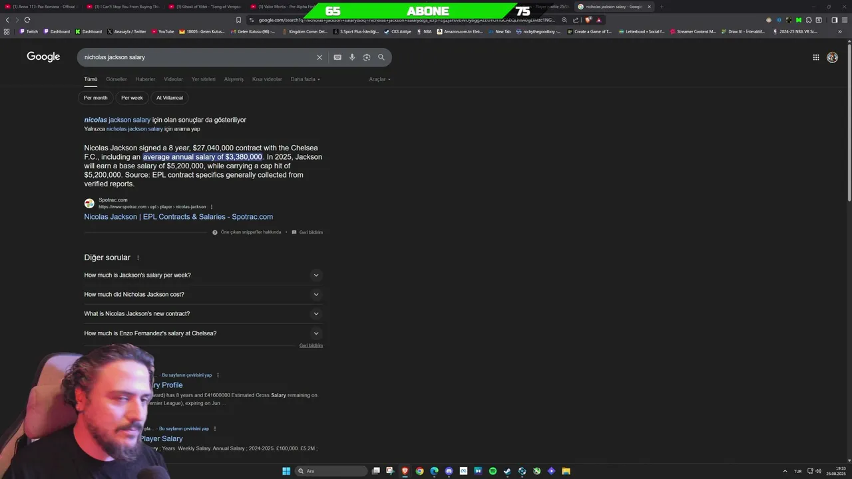Open more options for Spotrac result
The image size is (852, 479).
click(212, 207)
